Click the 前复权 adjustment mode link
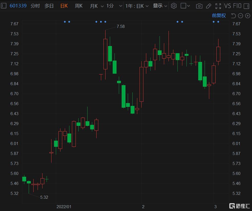Viewport: 252px width, 211px height. click(219, 16)
